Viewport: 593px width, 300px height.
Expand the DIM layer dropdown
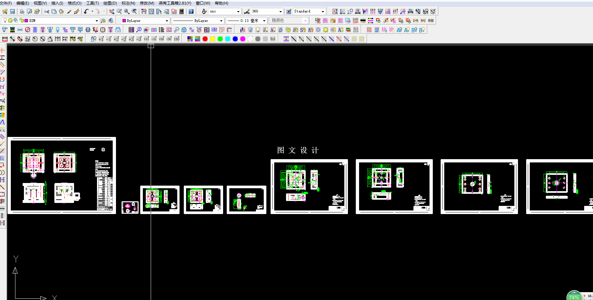97,21
